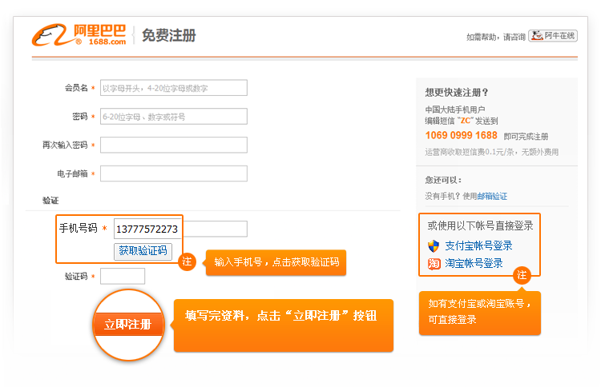Image resolution: width=601 pixels, height=387 pixels.
Task: Click the Alibaba 1688.com logo
Action: pos(79,35)
